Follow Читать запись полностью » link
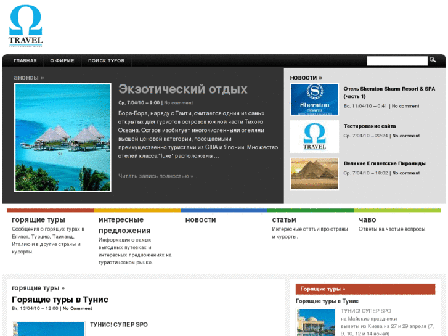The height and width of the screenshot is (336, 448). coord(156,176)
